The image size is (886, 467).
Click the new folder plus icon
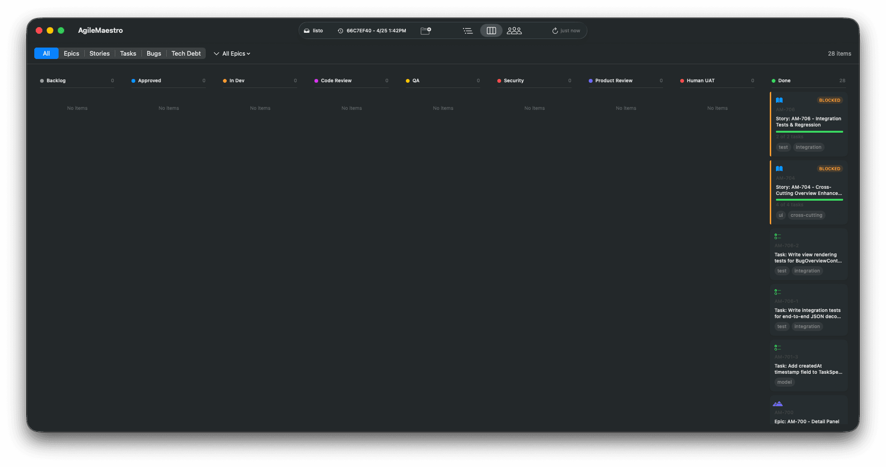click(x=426, y=30)
